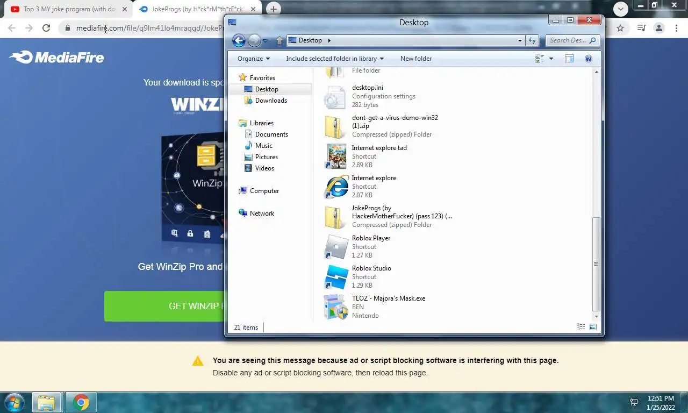This screenshot has width=688, height=413.
Task: Click the Chrome tab search dropdown chevron
Action: coord(621,9)
